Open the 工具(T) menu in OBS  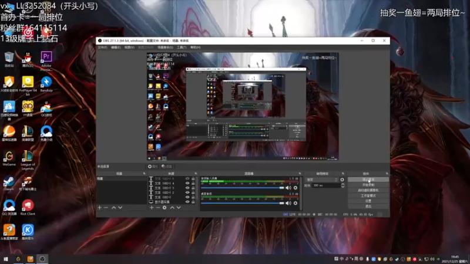pyautogui.click(x=182, y=48)
